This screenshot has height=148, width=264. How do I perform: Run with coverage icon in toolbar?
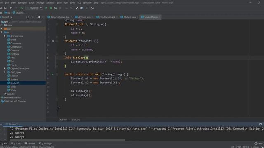(56, 8)
